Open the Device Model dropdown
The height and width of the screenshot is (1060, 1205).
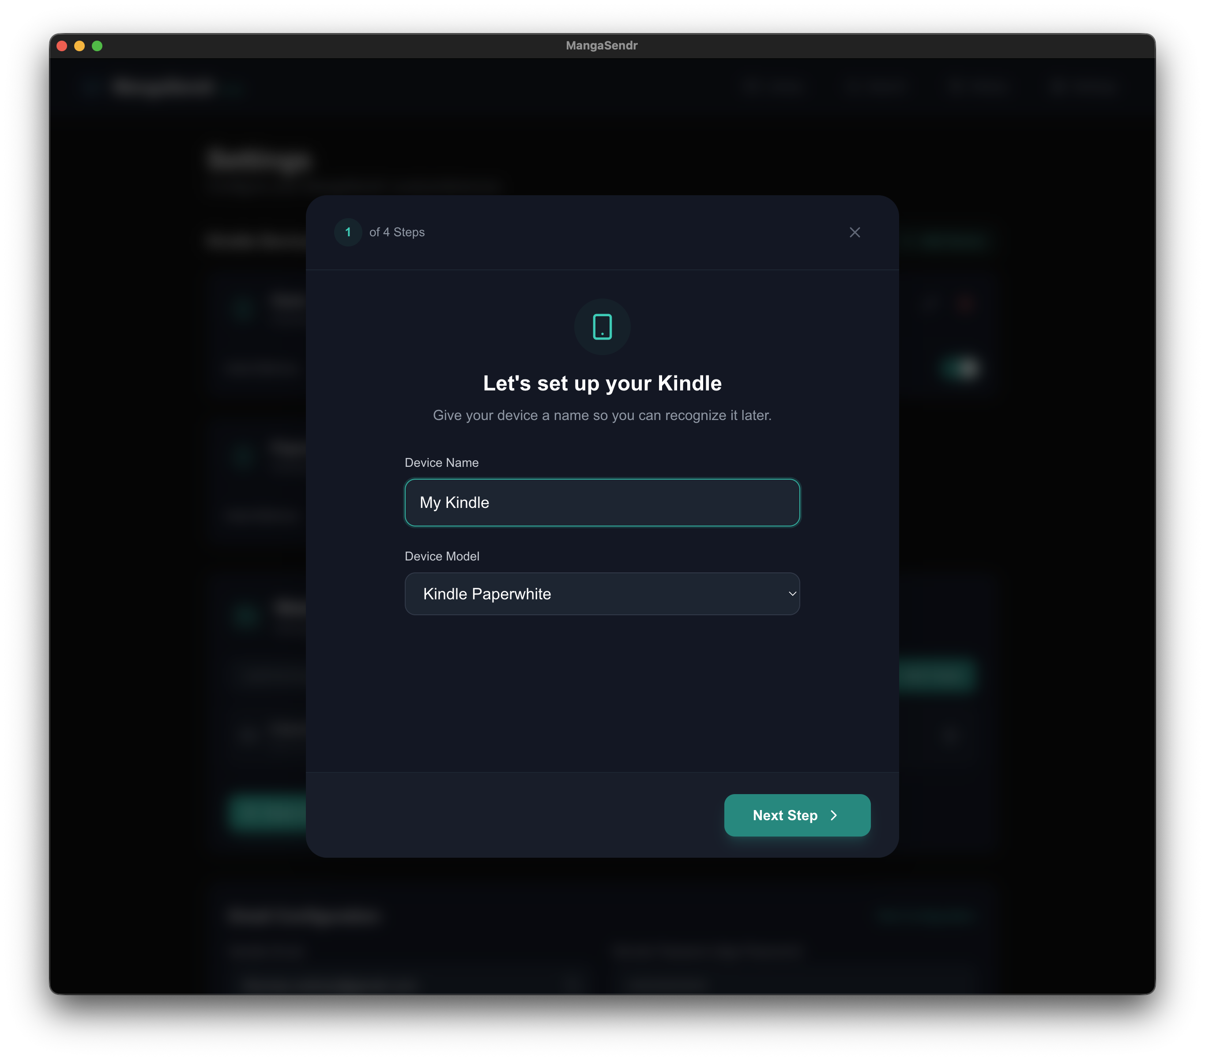pyautogui.click(x=601, y=594)
